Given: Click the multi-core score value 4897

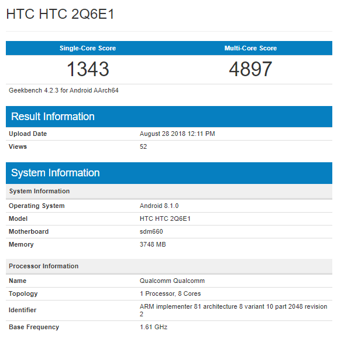Looking at the screenshot, I should tap(250, 69).
